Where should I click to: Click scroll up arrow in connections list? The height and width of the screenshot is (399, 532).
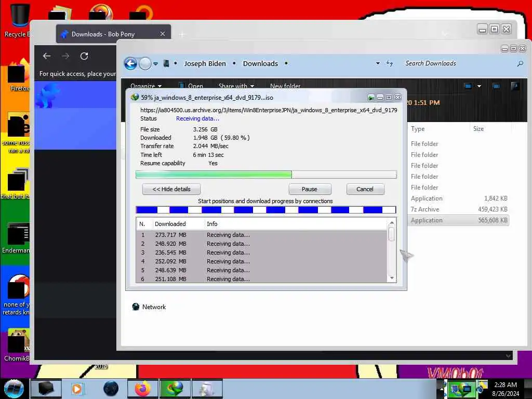click(x=392, y=223)
